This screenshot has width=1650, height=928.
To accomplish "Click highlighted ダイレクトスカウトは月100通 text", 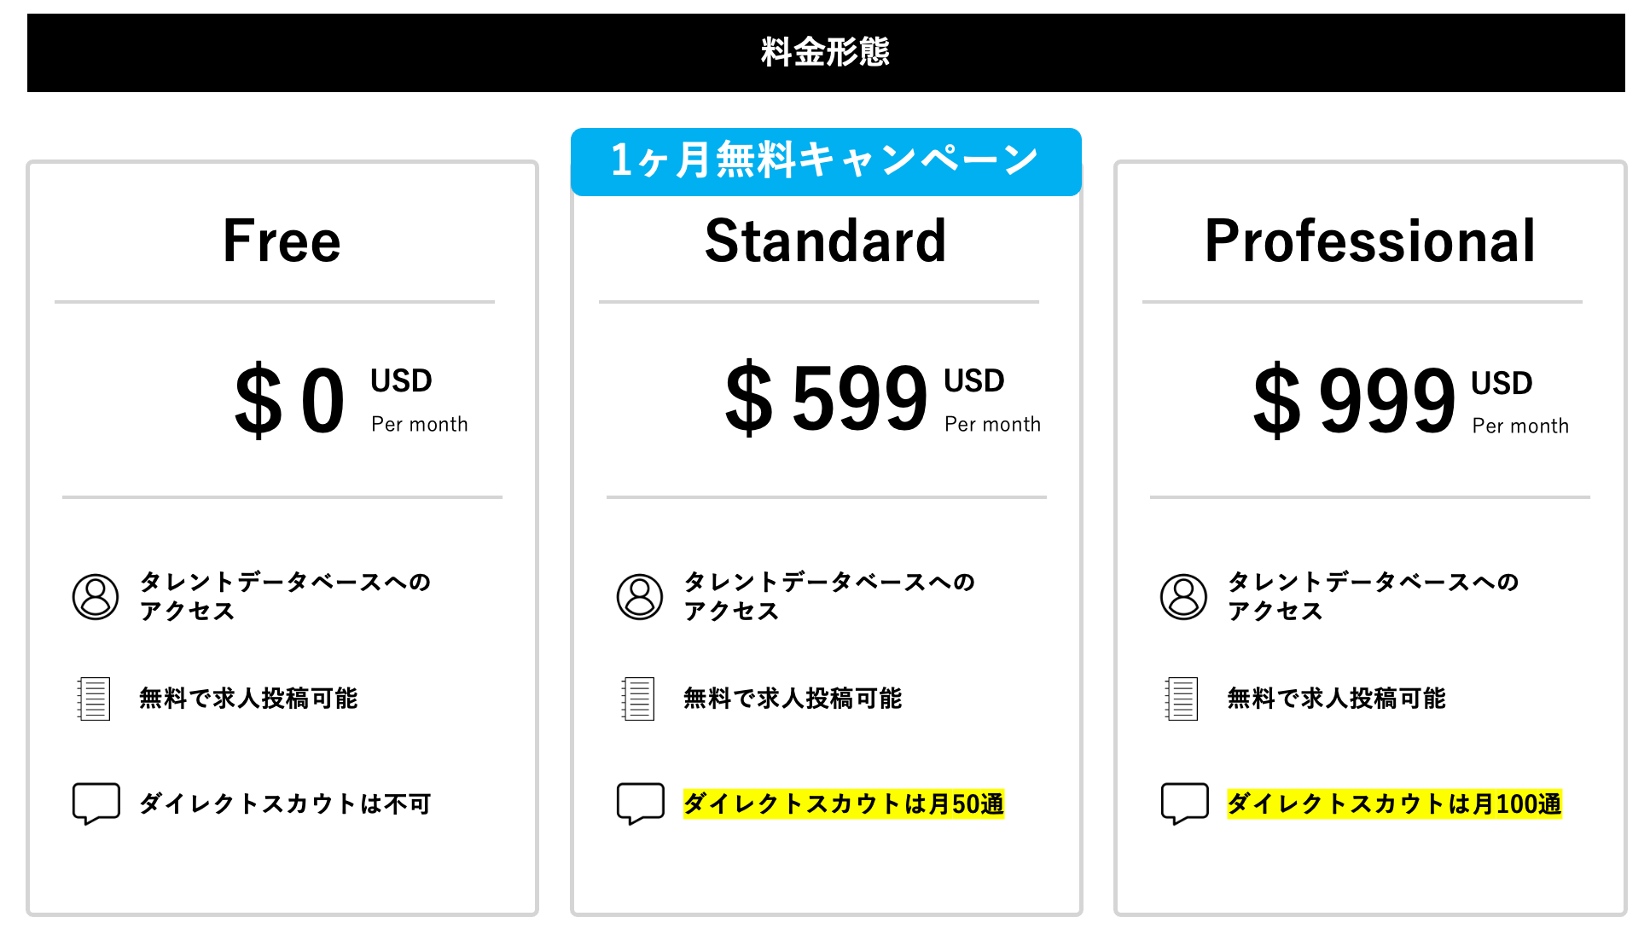I will coord(1394,803).
